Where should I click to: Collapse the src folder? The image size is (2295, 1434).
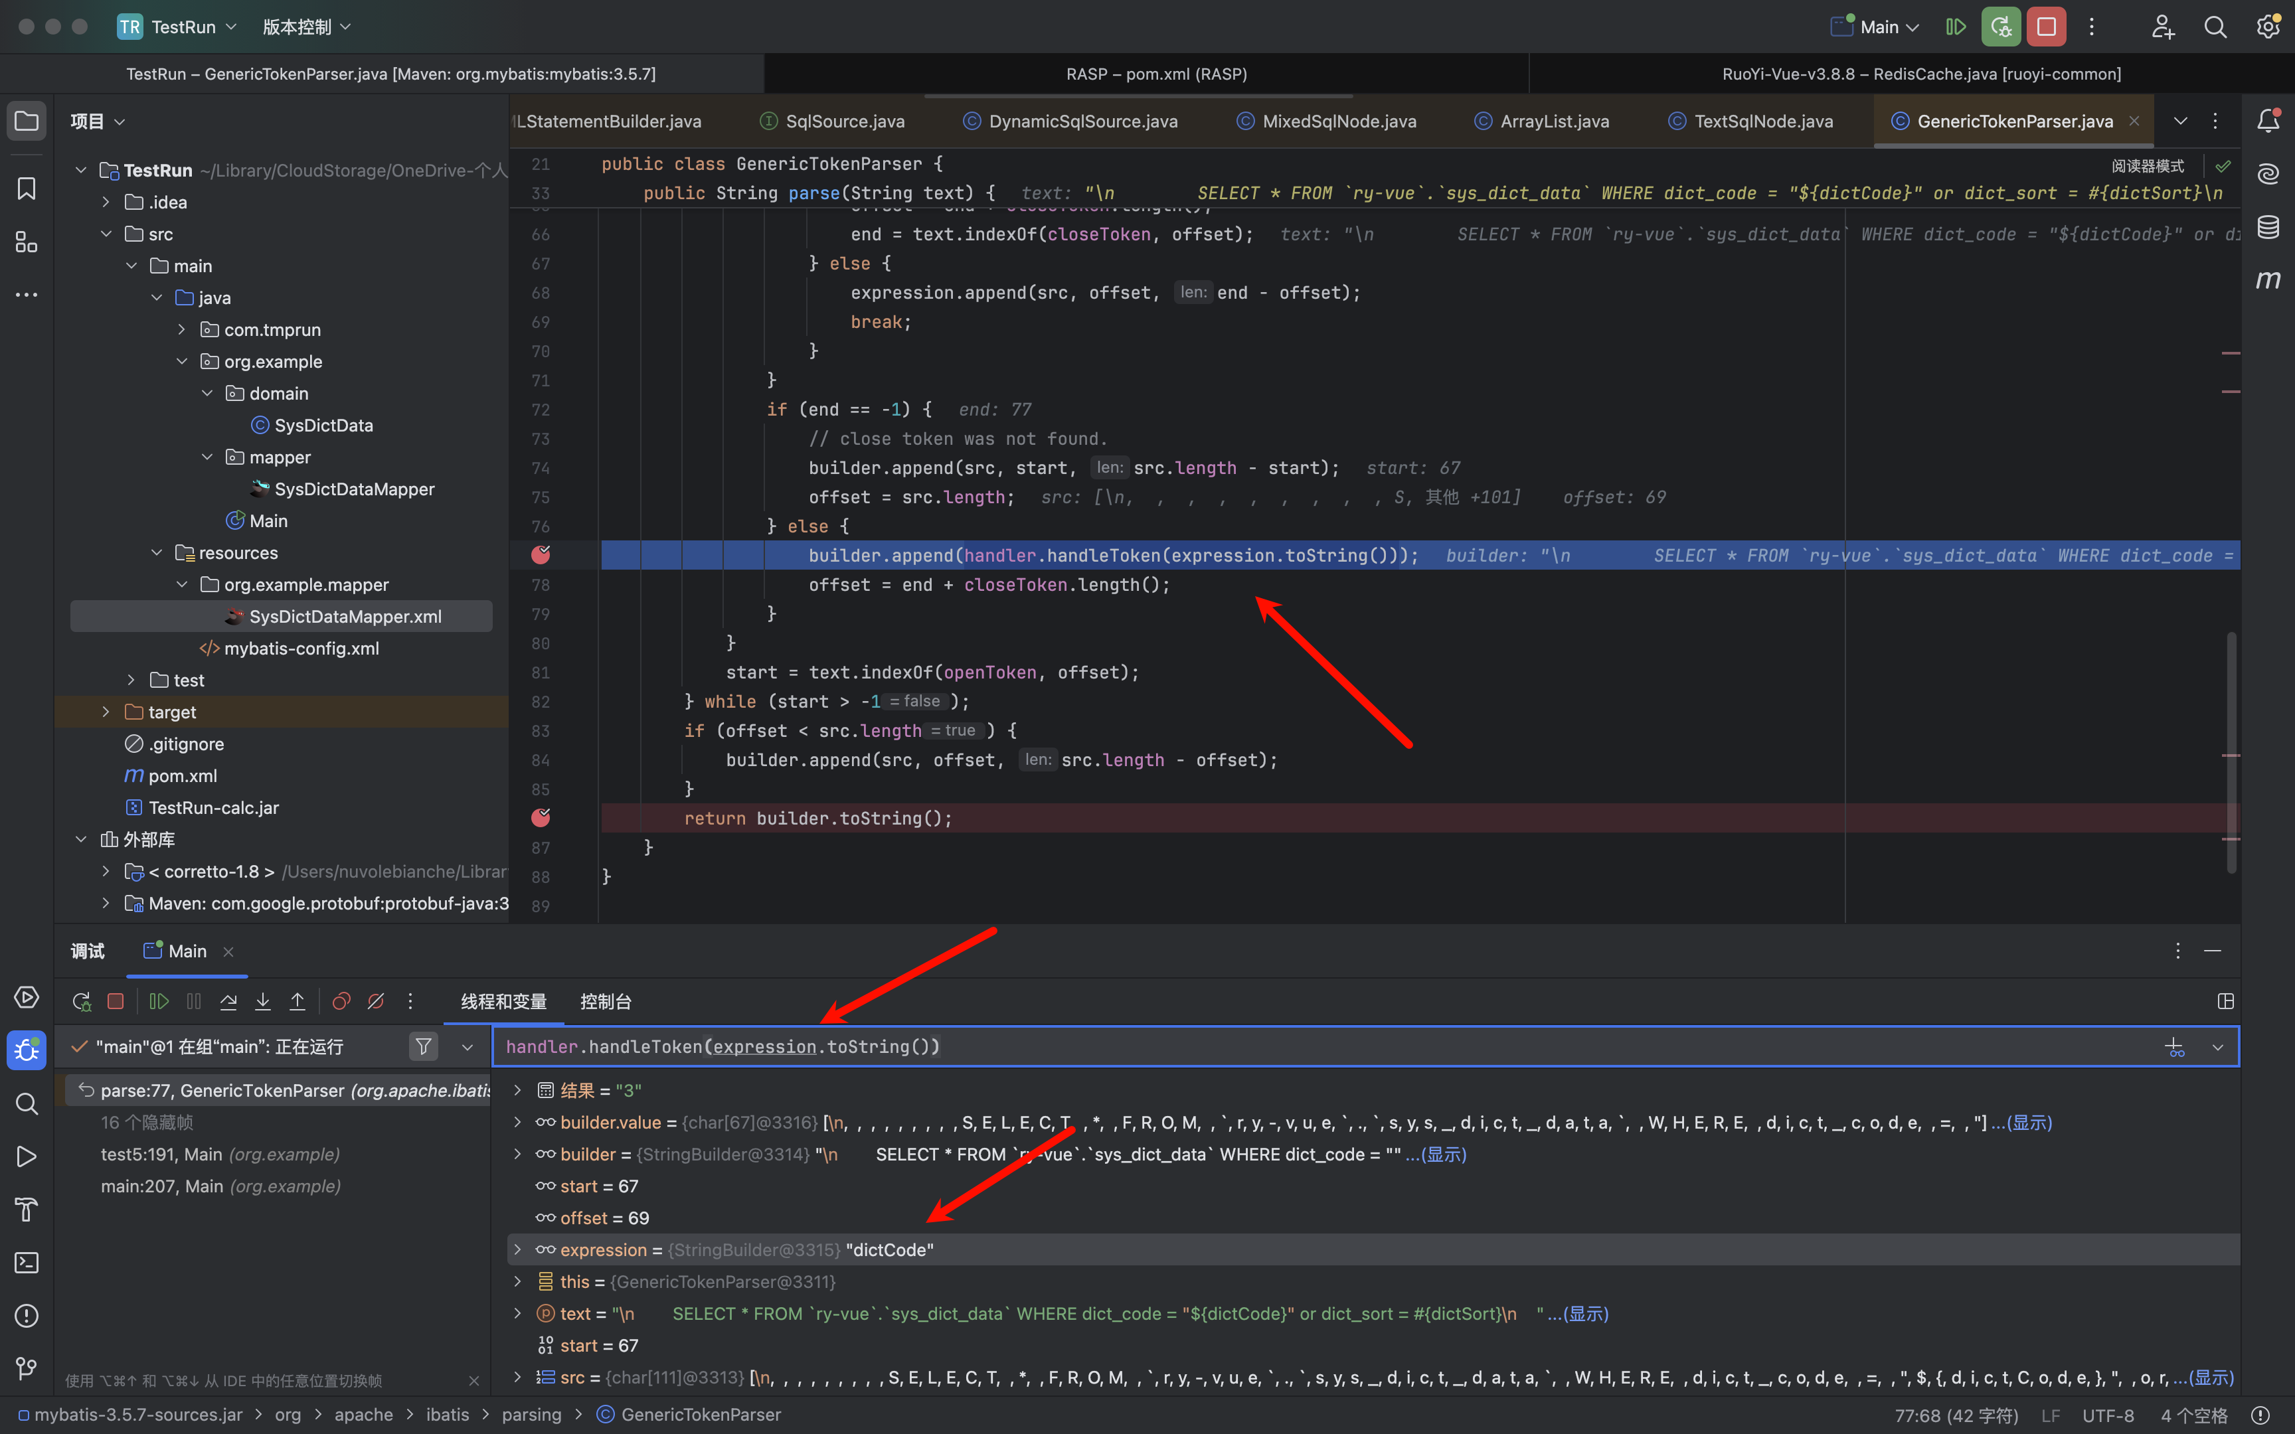click(106, 234)
